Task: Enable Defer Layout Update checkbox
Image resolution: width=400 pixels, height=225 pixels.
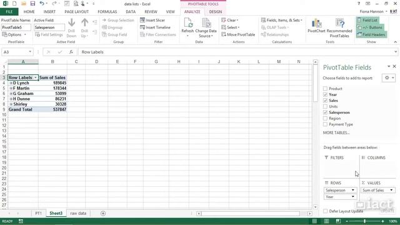Action: [325, 211]
